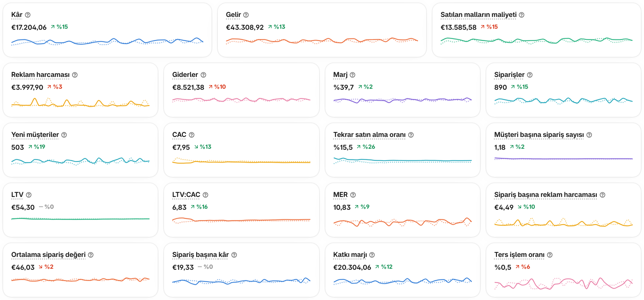The image size is (644, 300).
Task: Click the Kâr sparkline chart
Action: pos(107,42)
